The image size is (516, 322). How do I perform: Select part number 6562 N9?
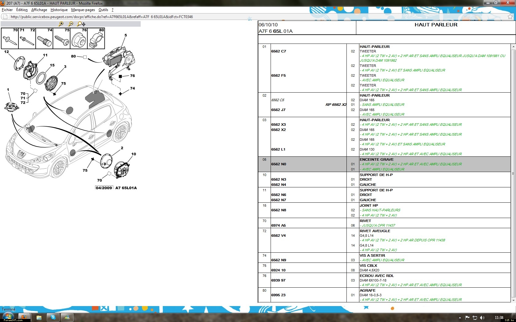(279, 260)
